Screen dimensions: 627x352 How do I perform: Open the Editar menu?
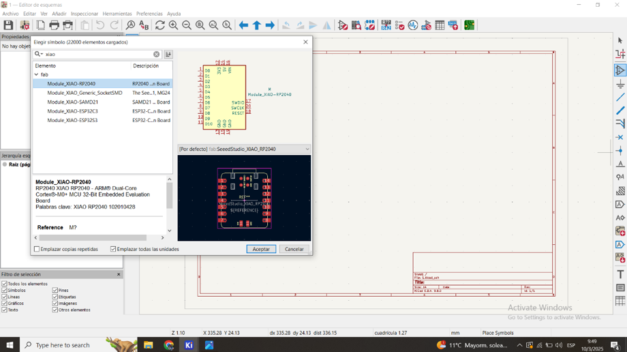tap(29, 14)
